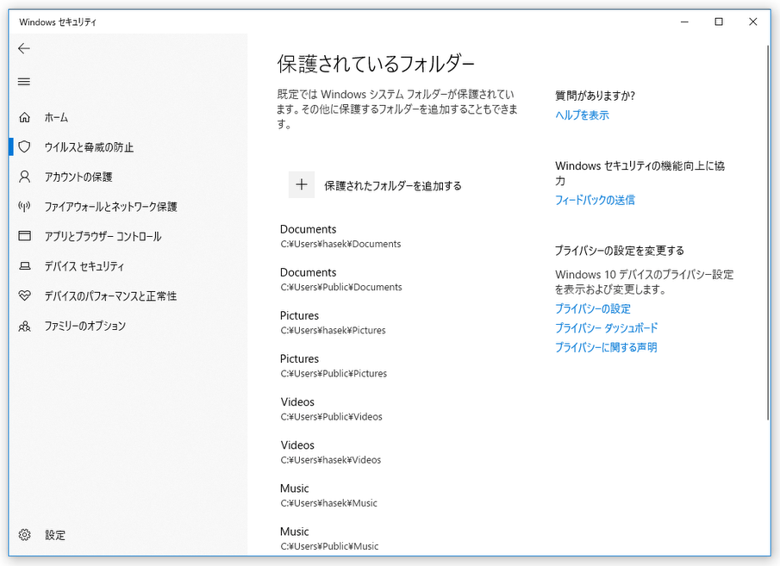Open the プライバシーに関する声明 link
The image size is (780, 566).
(606, 348)
